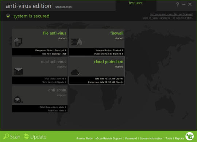This screenshot has width=197, height=142.
Task: Click the cloud protection cloud icon
Action: point(75,72)
